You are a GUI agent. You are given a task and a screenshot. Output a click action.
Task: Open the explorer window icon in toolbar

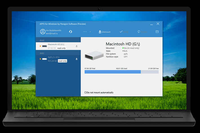pyautogui.click(x=157, y=32)
